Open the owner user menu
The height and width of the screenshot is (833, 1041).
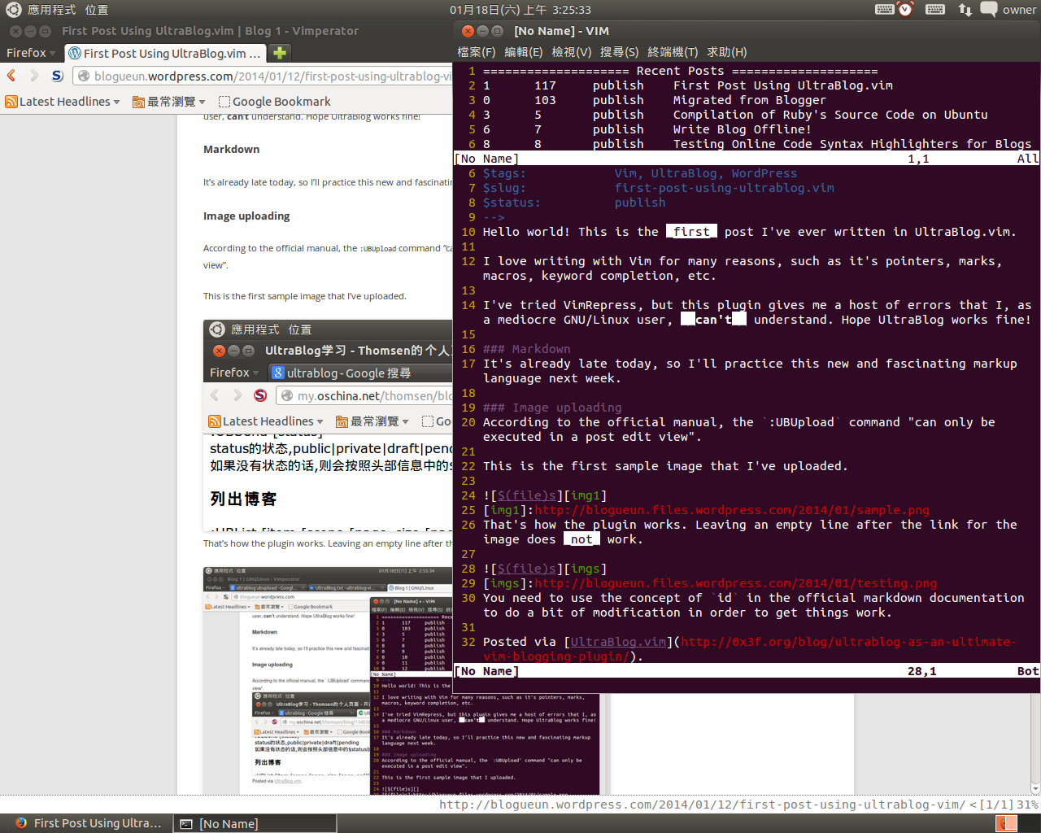tap(1019, 10)
